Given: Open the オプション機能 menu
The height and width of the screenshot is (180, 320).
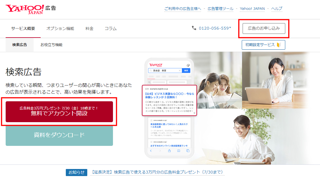Looking at the screenshot, I should (x=60, y=28).
